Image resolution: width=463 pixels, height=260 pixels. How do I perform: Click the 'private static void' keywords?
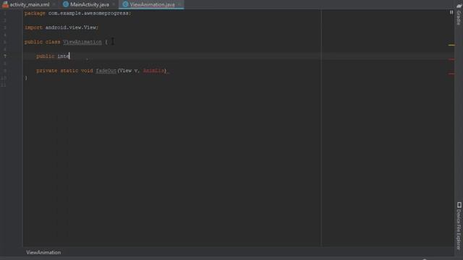pos(64,71)
